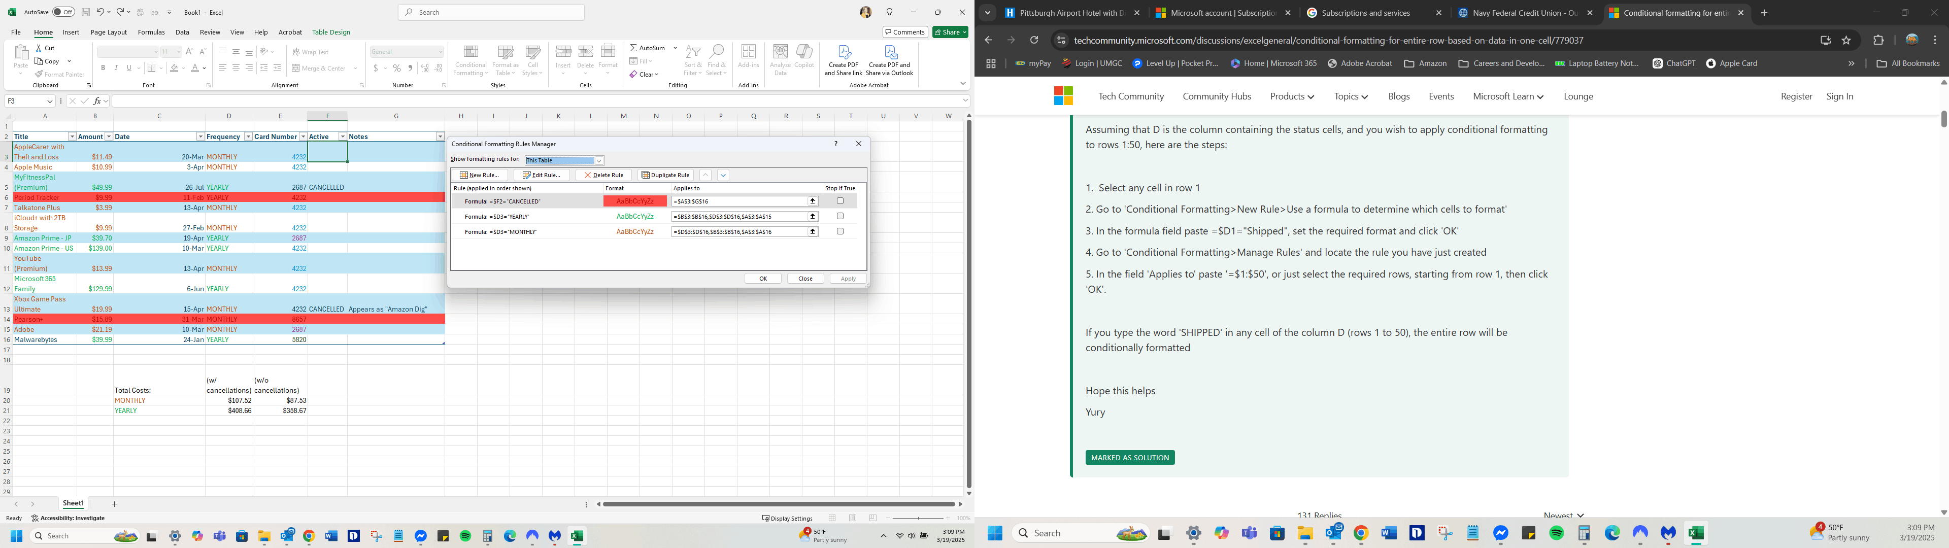Open the Topics dropdown on Tech Community
Image resolution: width=1949 pixels, height=548 pixels.
click(x=1351, y=97)
